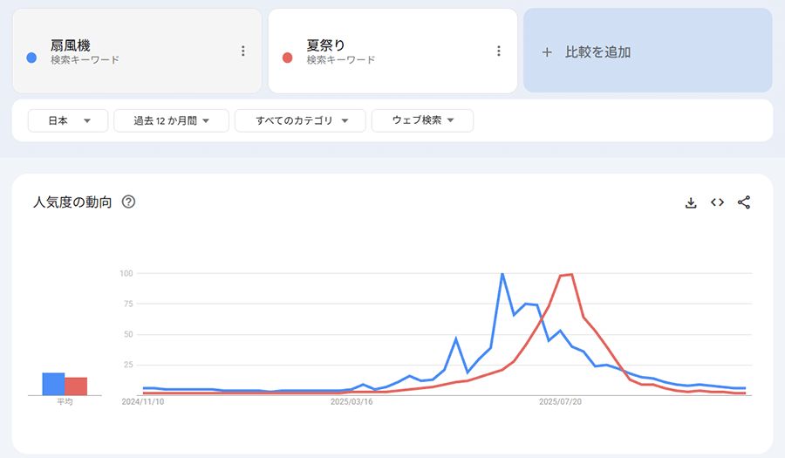This screenshot has width=785, height=458.
Task: Select the 夏祭り search term card
Action: [384, 51]
